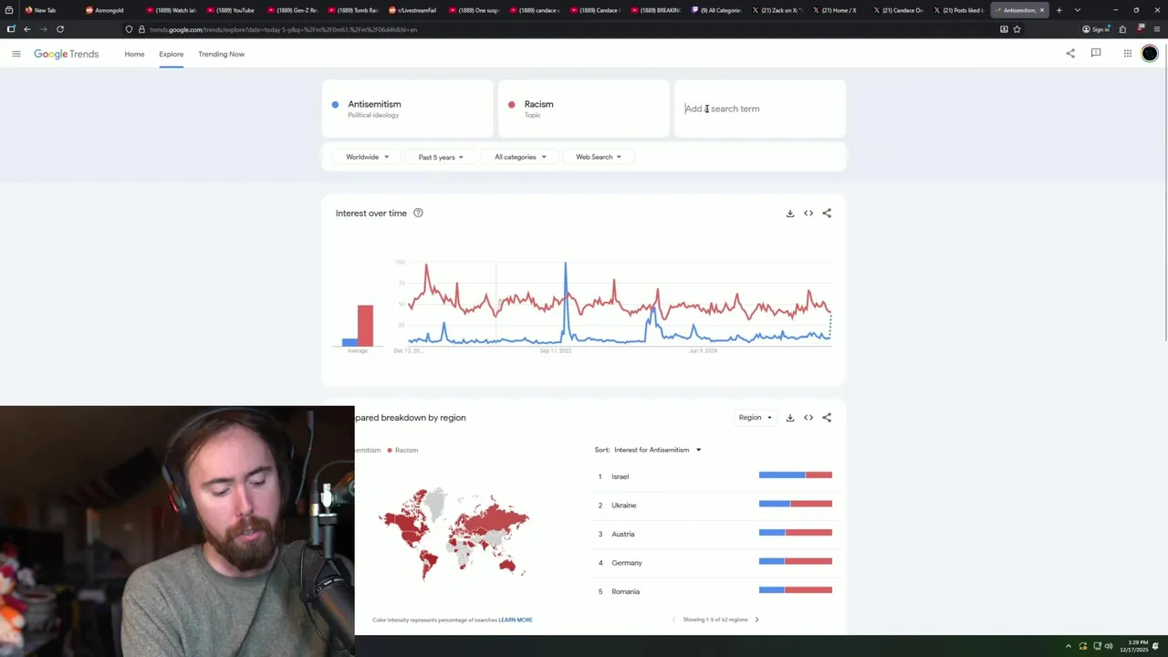Click Israel's blue-red interest bar
Image resolution: width=1168 pixels, height=657 pixels.
pyautogui.click(x=796, y=474)
